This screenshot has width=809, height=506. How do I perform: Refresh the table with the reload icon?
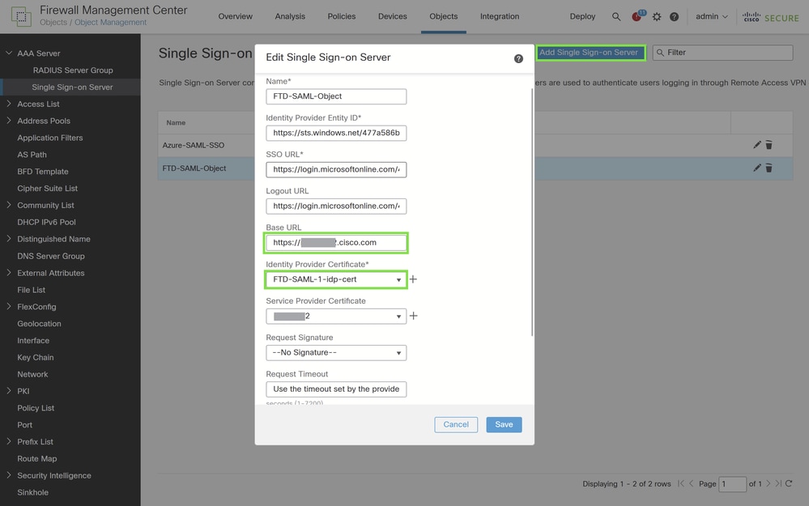click(x=789, y=483)
